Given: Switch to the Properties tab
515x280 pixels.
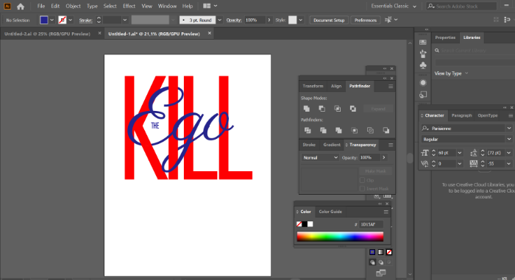Looking at the screenshot, I should 445,37.
